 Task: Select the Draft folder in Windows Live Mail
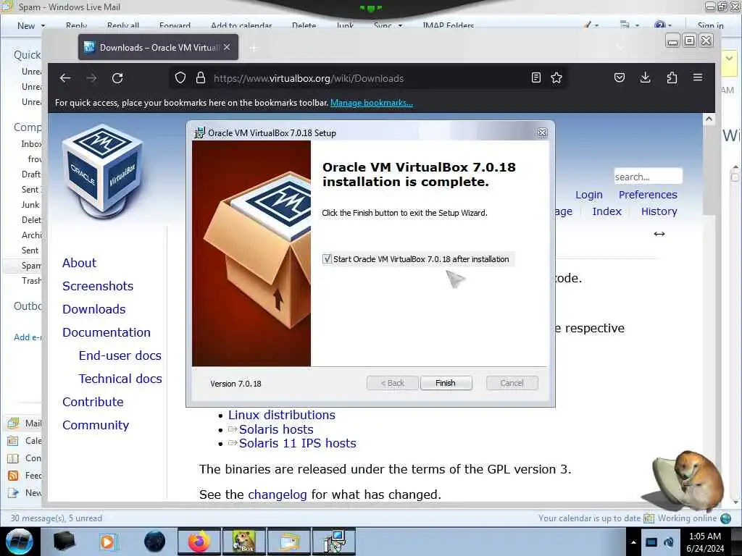30,174
